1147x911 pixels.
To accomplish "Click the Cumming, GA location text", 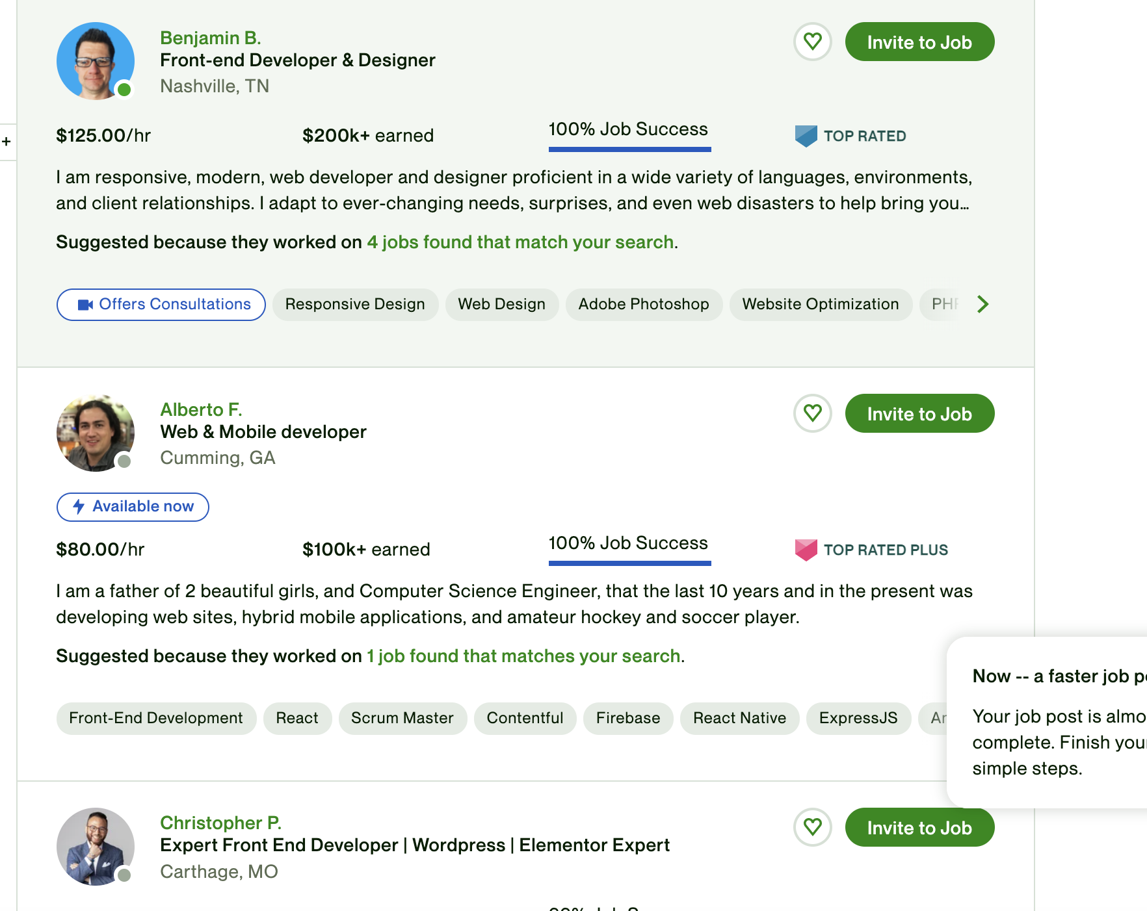I will (218, 457).
